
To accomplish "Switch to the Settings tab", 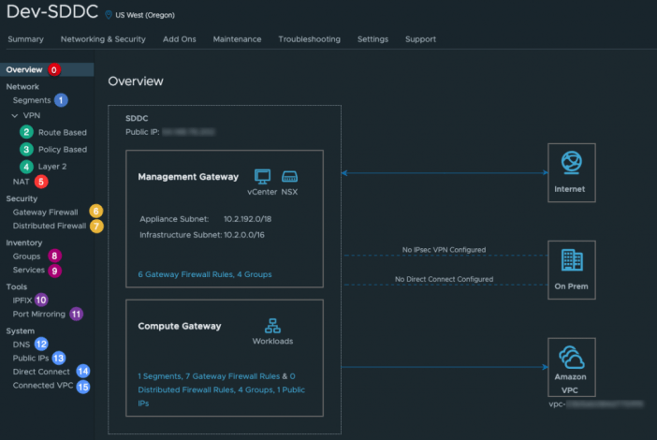I will [372, 39].
